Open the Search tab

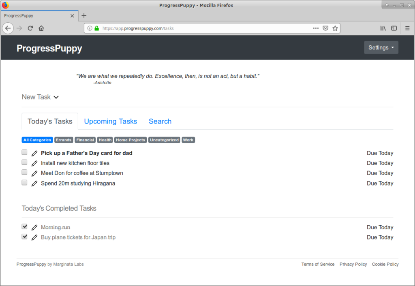(x=160, y=121)
